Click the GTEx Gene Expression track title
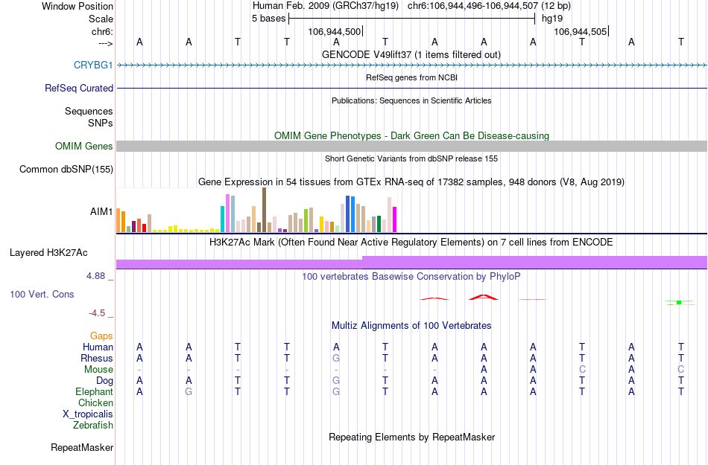This screenshot has width=708, height=465. tap(411, 182)
